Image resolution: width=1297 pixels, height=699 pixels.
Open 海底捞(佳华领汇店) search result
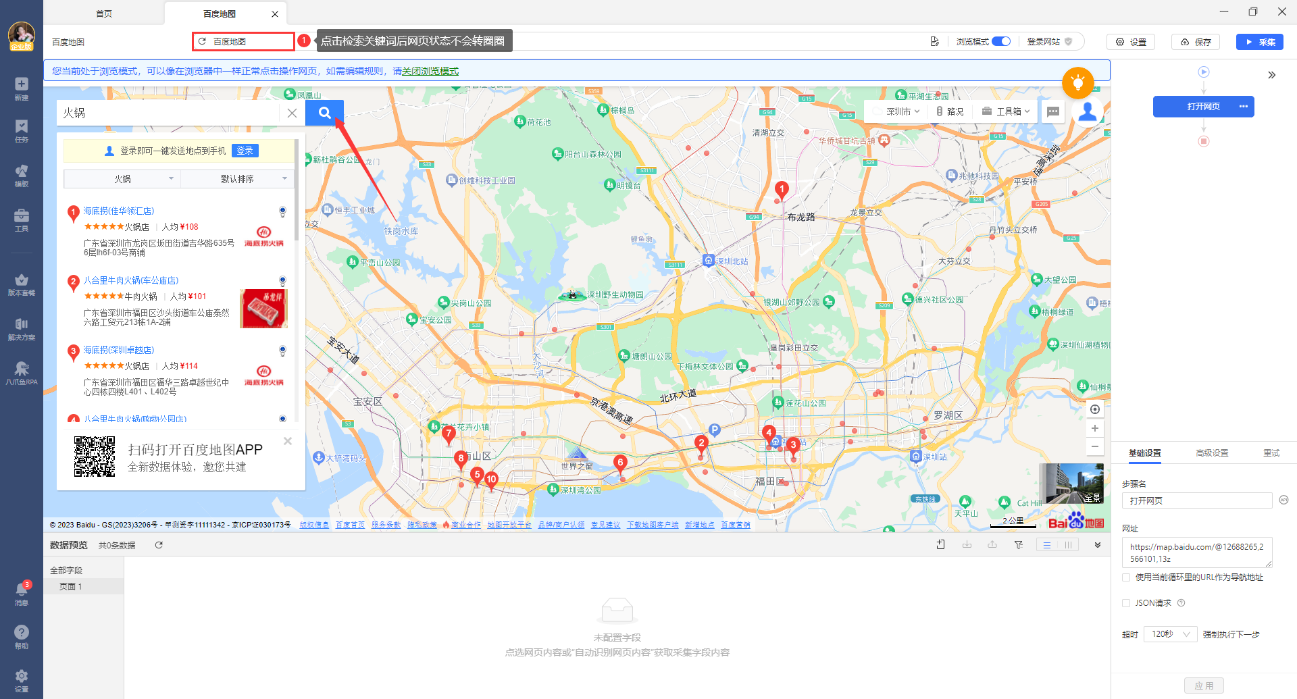coord(118,211)
